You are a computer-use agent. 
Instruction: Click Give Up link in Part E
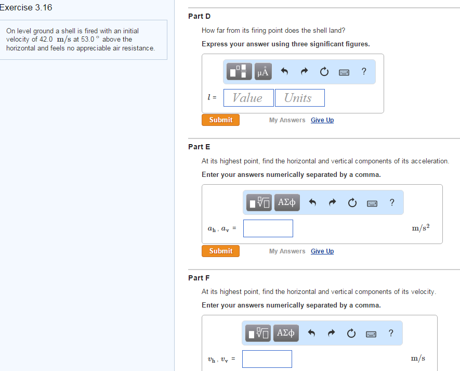pos(322,251)
